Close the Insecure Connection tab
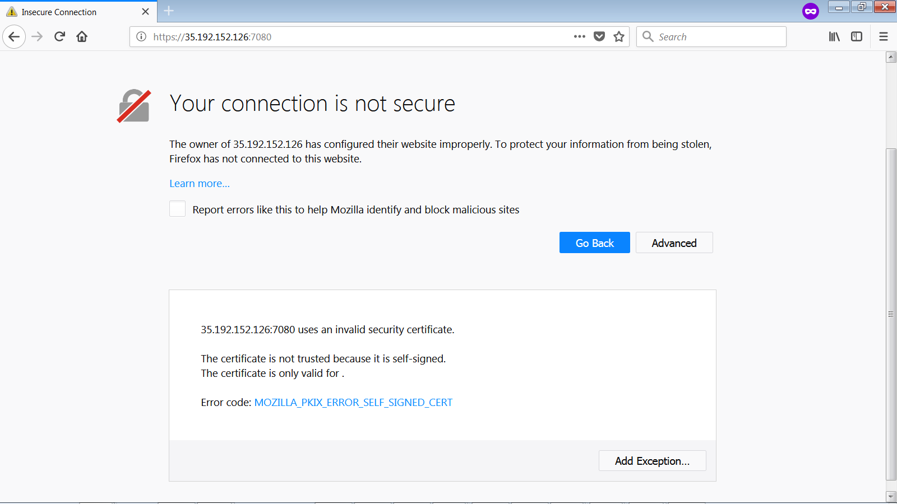 (x=145, y=12)
